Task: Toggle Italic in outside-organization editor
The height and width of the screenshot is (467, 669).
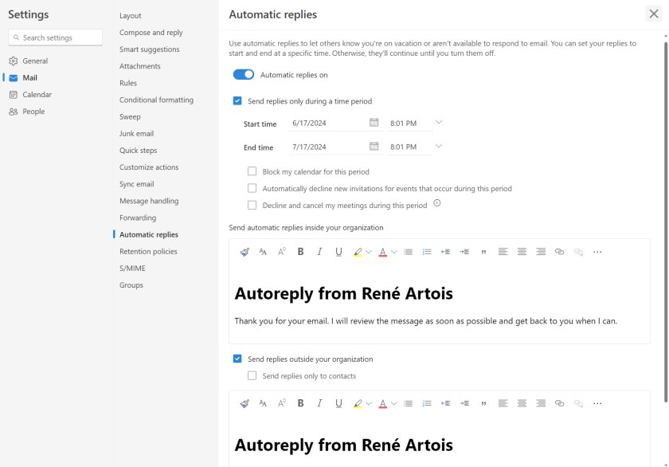Action: pyautogui.click(x=319, y=403)
